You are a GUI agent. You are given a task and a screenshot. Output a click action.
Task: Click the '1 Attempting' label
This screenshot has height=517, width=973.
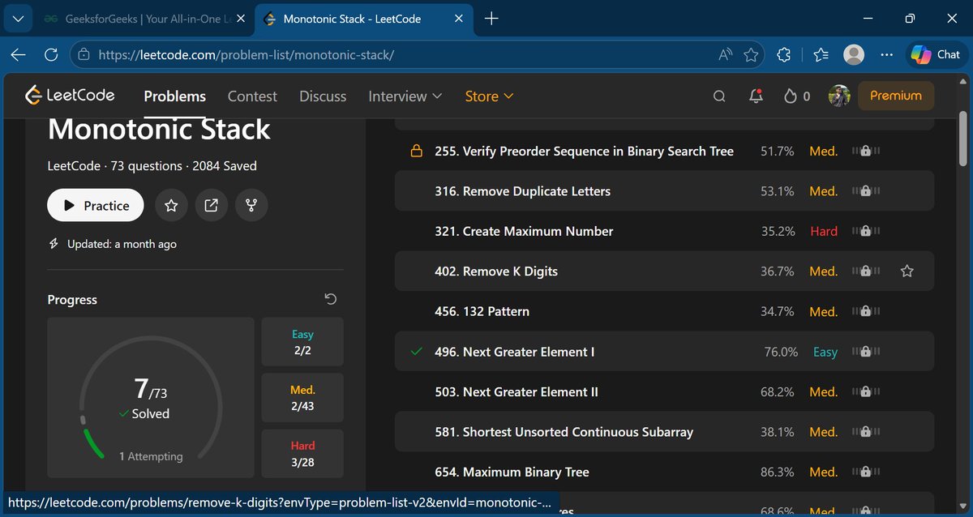(151, 456)
